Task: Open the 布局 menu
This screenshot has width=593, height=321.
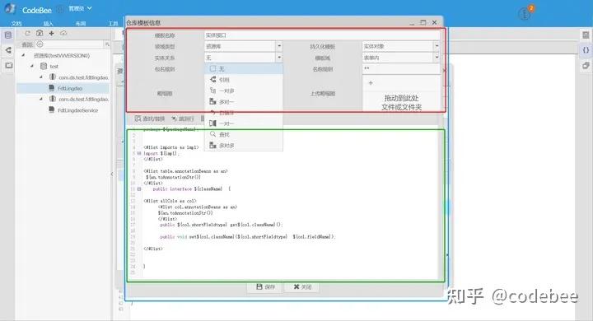Action: tap(81, 23)
